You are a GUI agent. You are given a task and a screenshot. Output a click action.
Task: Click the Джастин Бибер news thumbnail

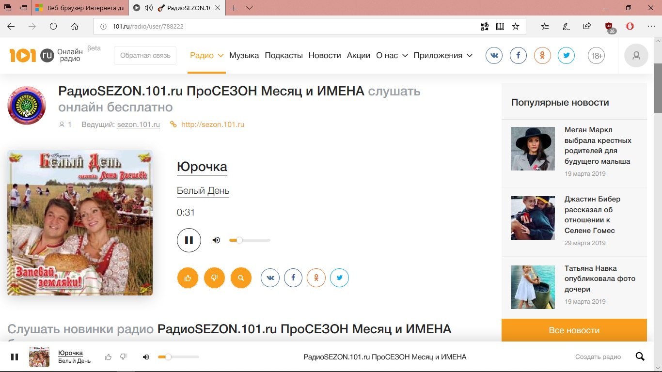point(533,218)
